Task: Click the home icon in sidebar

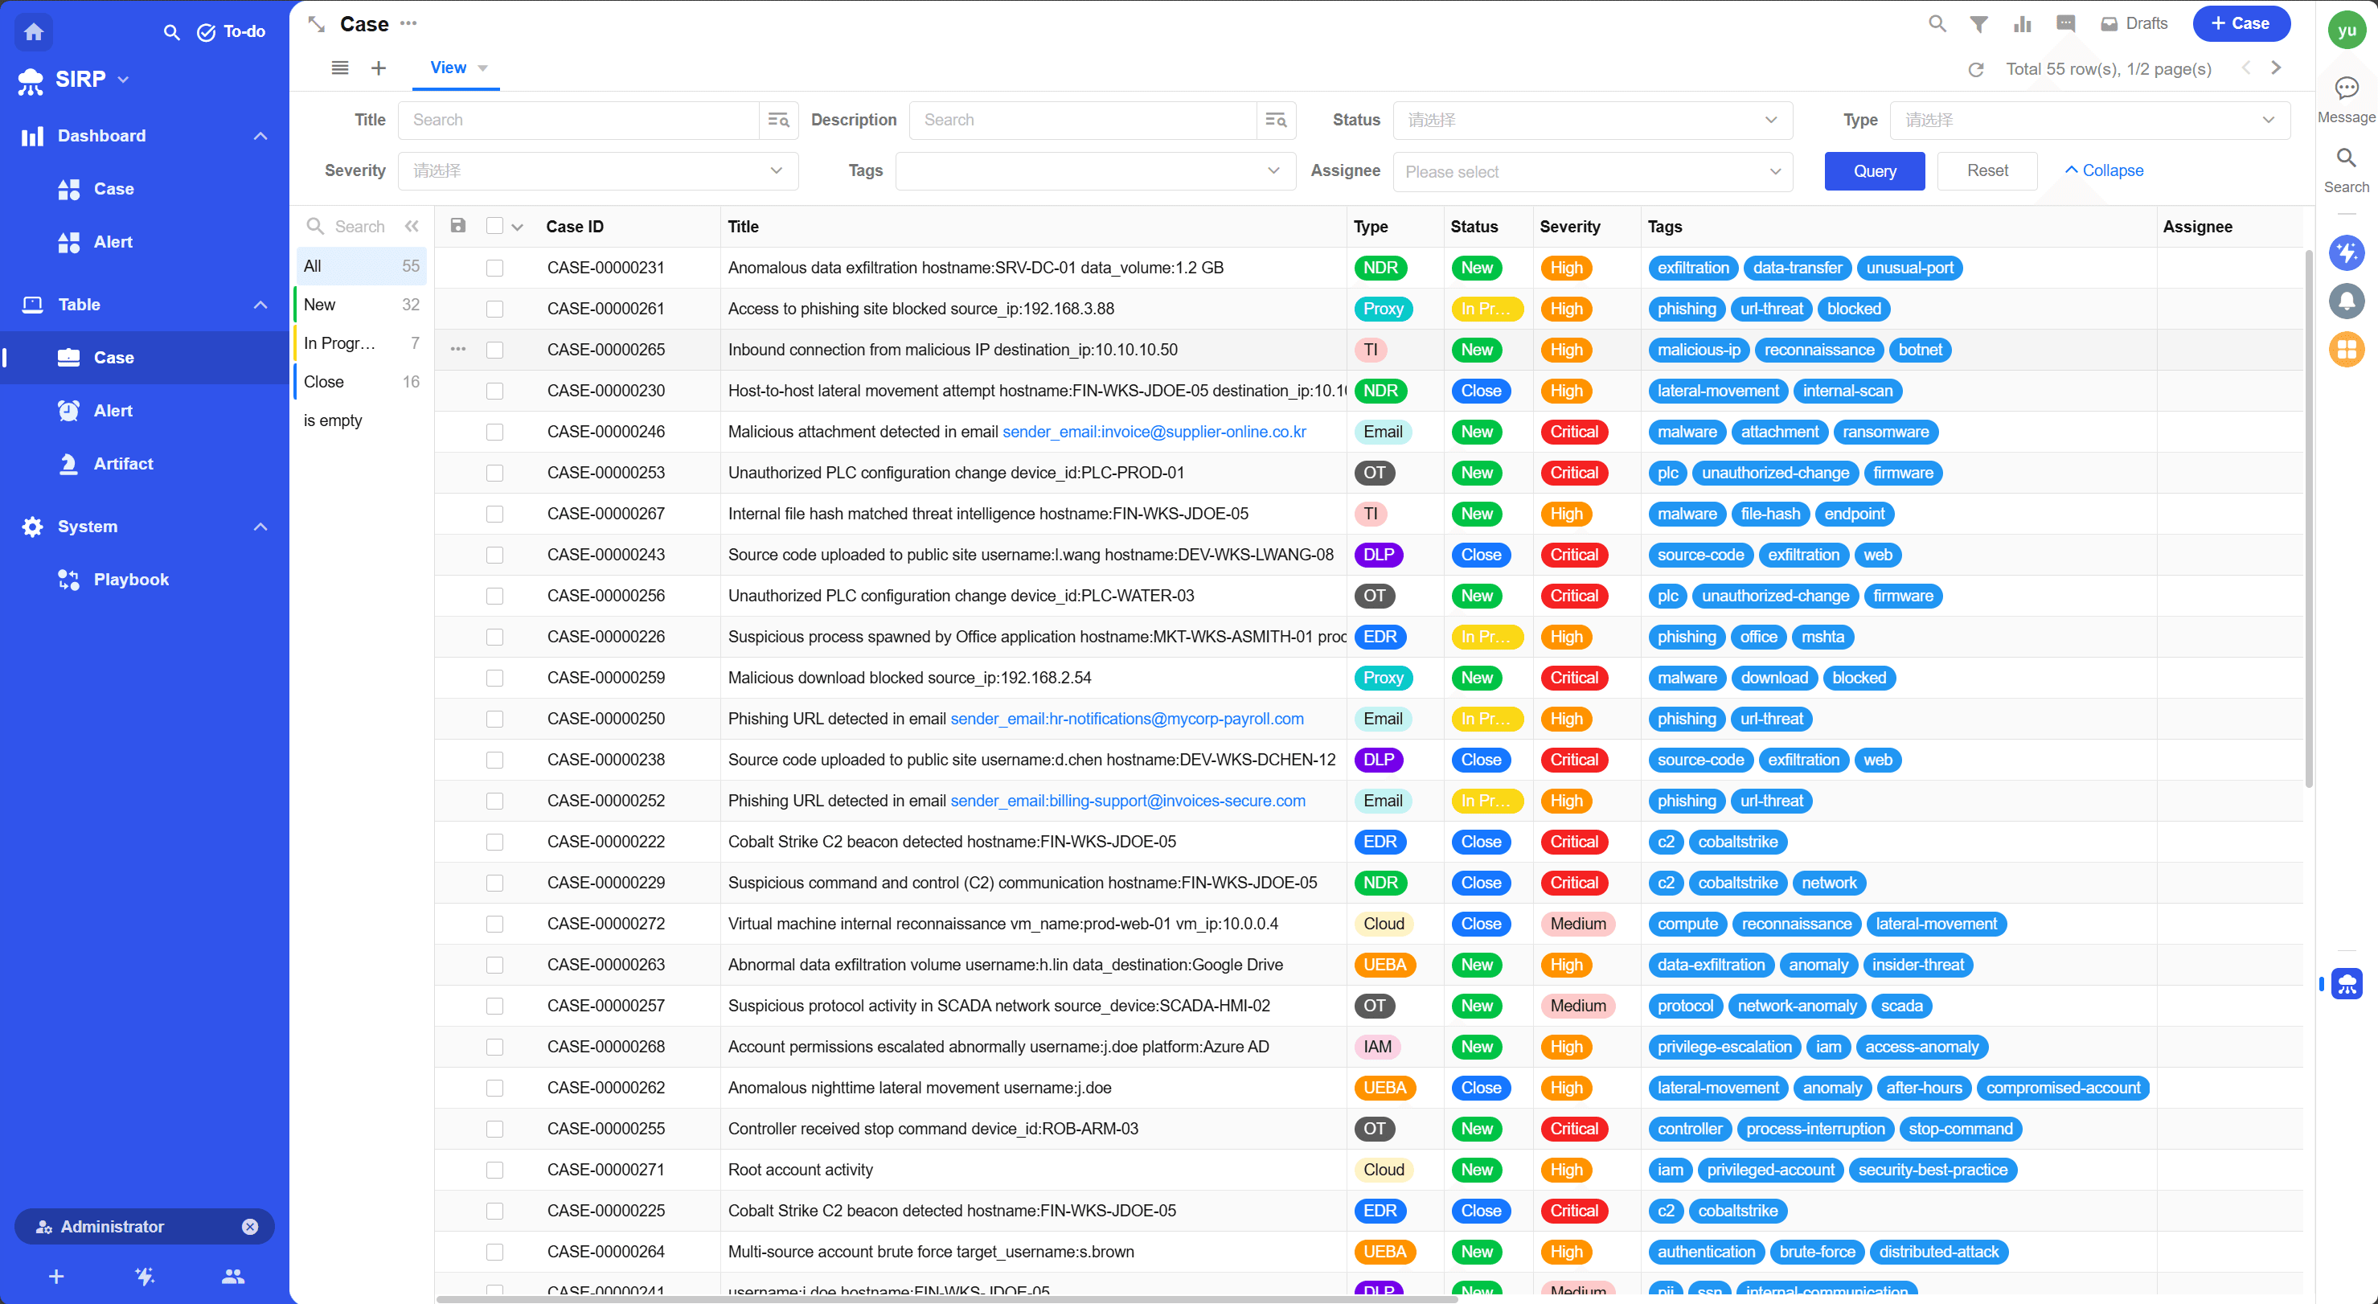Action: [x=33, y=31]
